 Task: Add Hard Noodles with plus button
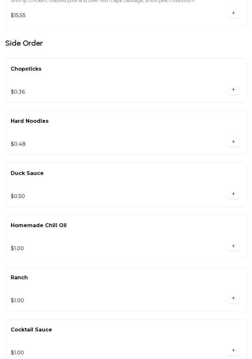pos(233,142)
